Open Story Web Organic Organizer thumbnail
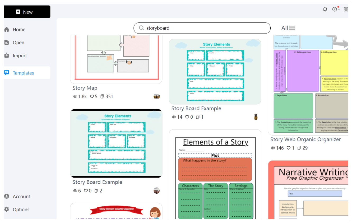 (308, 85)
